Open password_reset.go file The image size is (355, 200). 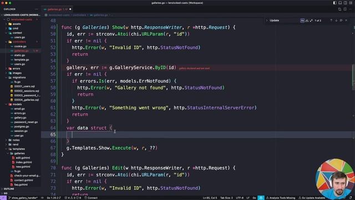click(x=21, y=122)
